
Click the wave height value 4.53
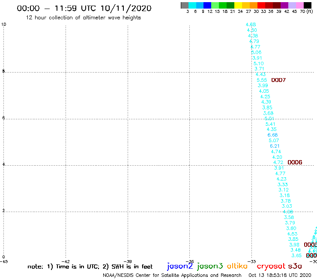[292, 234]
